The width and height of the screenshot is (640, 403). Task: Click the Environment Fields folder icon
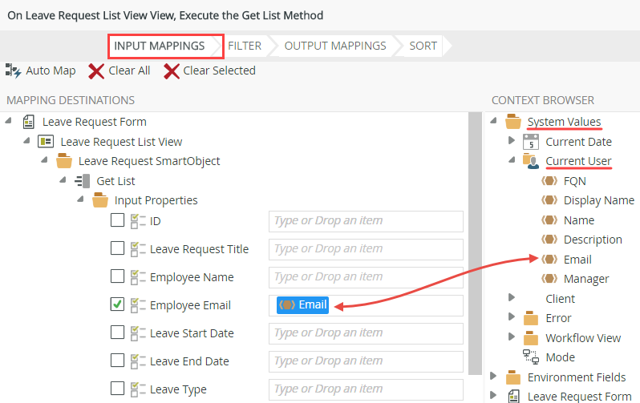(513, 377)
